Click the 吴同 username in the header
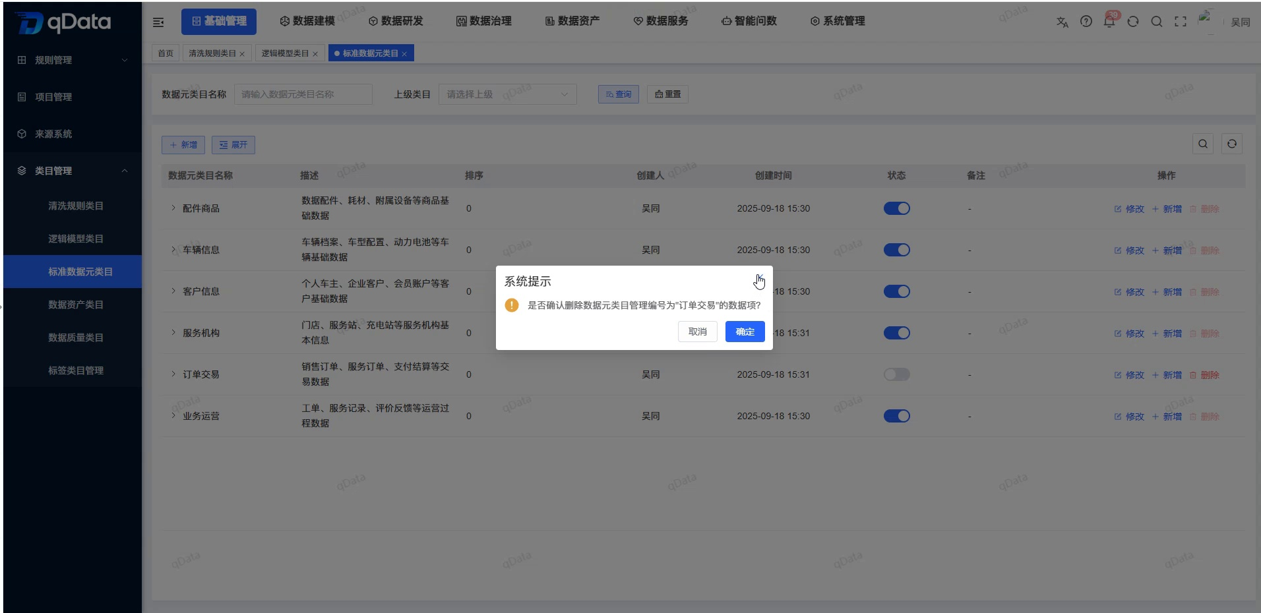Screen dimensions: 1261x613 [1240, 22]
